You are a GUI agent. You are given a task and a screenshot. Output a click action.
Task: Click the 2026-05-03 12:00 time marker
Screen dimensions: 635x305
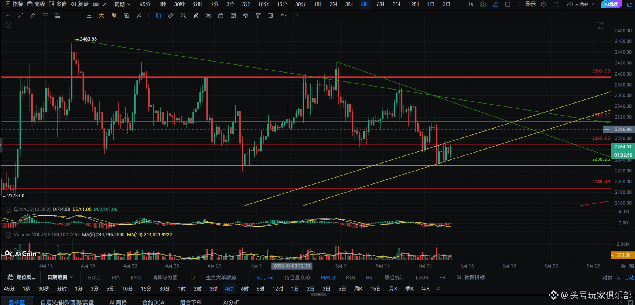pyautogui.click(x=292, y=266)
